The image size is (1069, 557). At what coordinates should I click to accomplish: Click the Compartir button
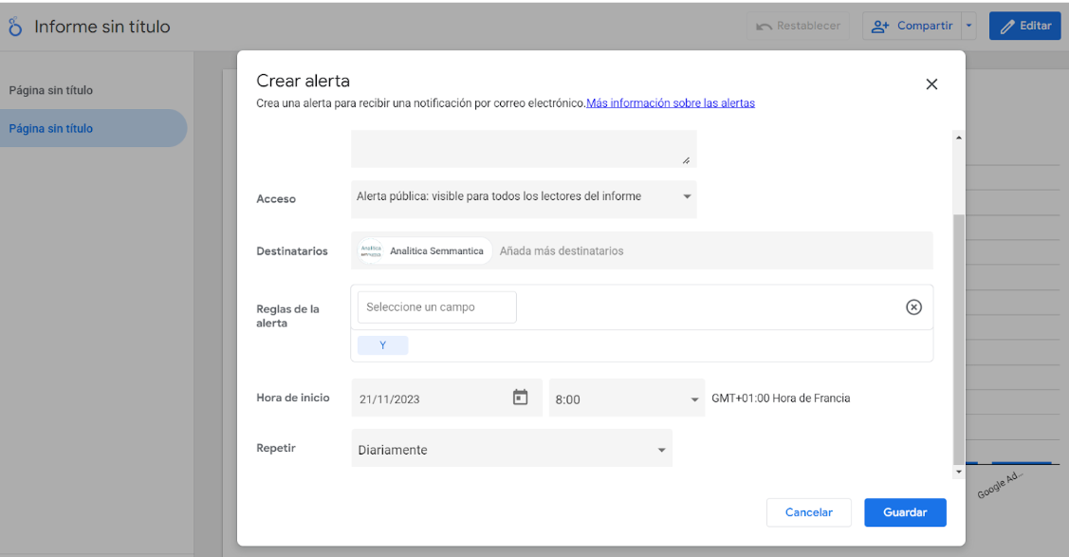[x=912, y=26]
